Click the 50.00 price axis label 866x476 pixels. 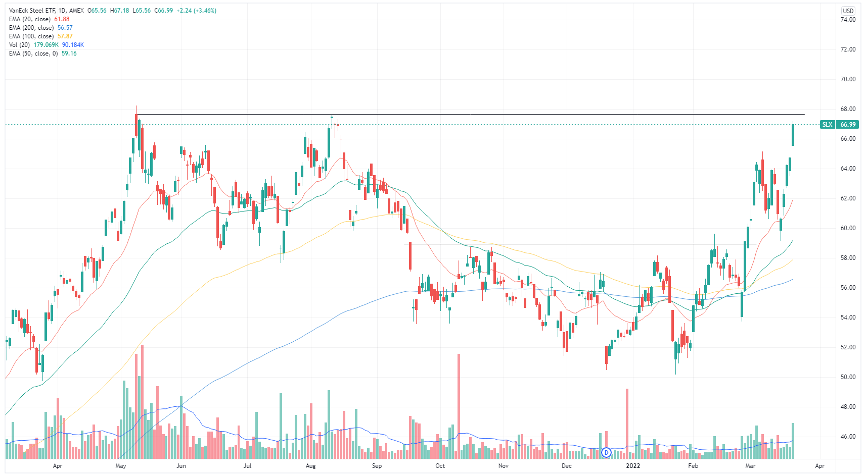click(848, 377)
